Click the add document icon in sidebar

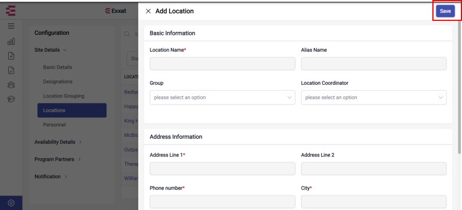(11, 56)
